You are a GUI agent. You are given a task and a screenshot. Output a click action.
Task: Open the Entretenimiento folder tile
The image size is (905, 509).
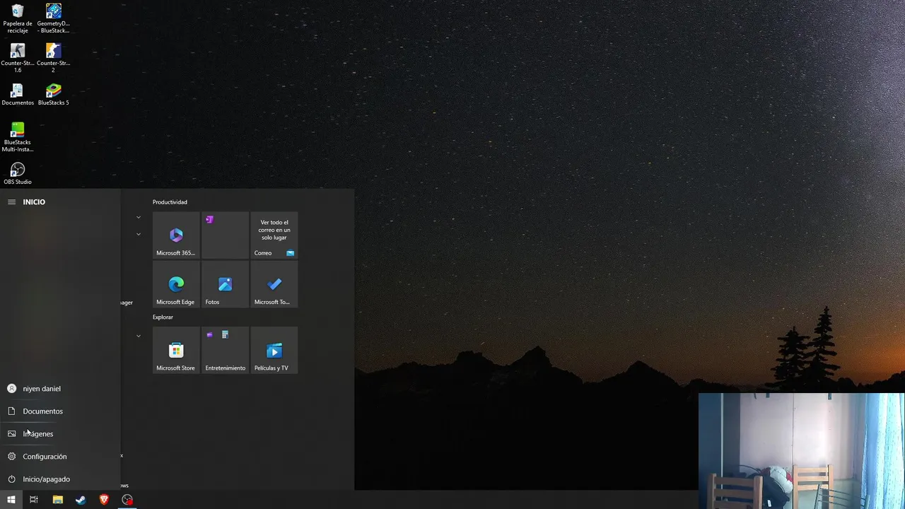tap(225, 350)
